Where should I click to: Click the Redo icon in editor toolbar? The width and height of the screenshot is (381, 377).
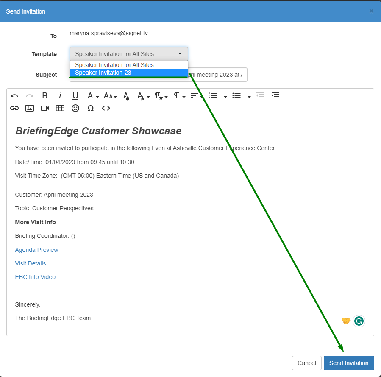coord(30,96)
